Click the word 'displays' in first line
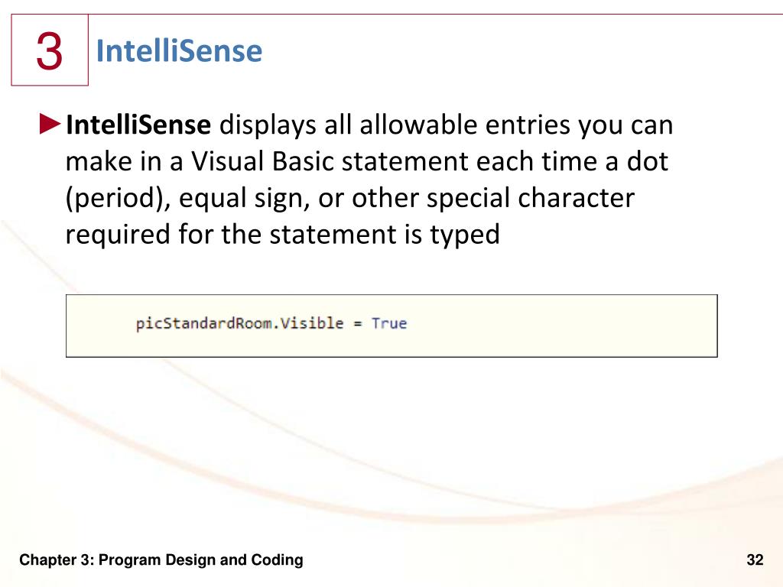The width and height of the screenshot is (783, 587). tap(268, 125)
